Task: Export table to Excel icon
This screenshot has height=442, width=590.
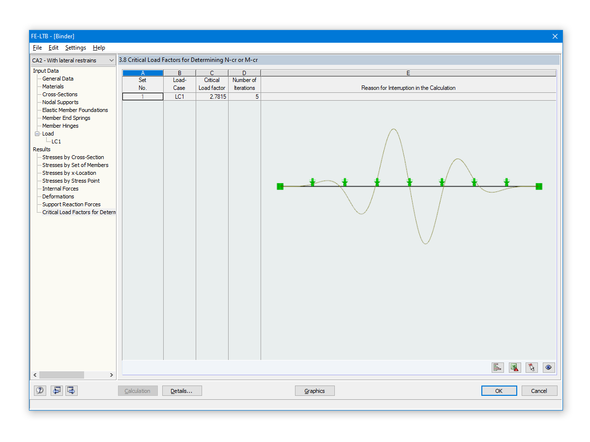Action: [x=515, y=367]
